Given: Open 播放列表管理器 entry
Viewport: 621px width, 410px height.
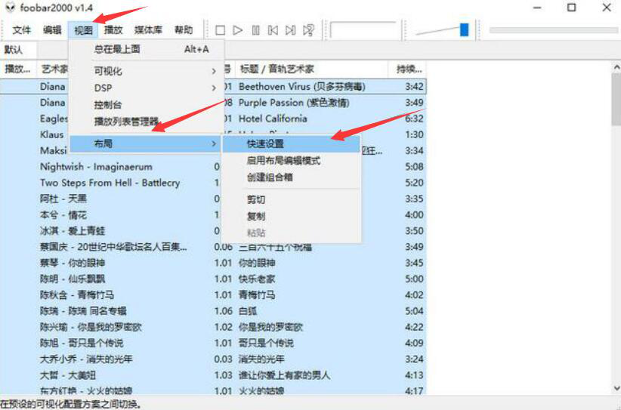Looking at the screenshot, I should [147, 121].
